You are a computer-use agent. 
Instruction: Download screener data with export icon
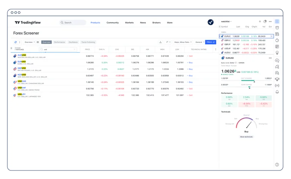click(x=161, y=42)
